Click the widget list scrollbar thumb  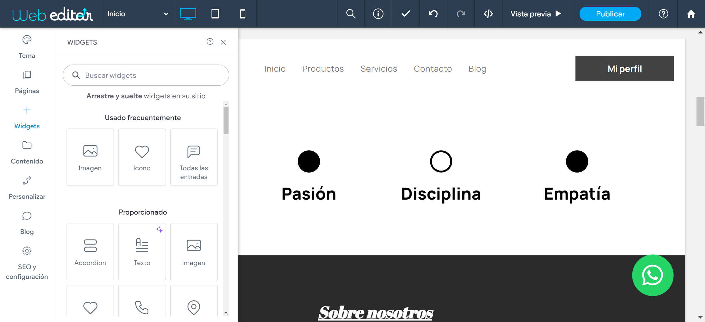click(226, 121)
